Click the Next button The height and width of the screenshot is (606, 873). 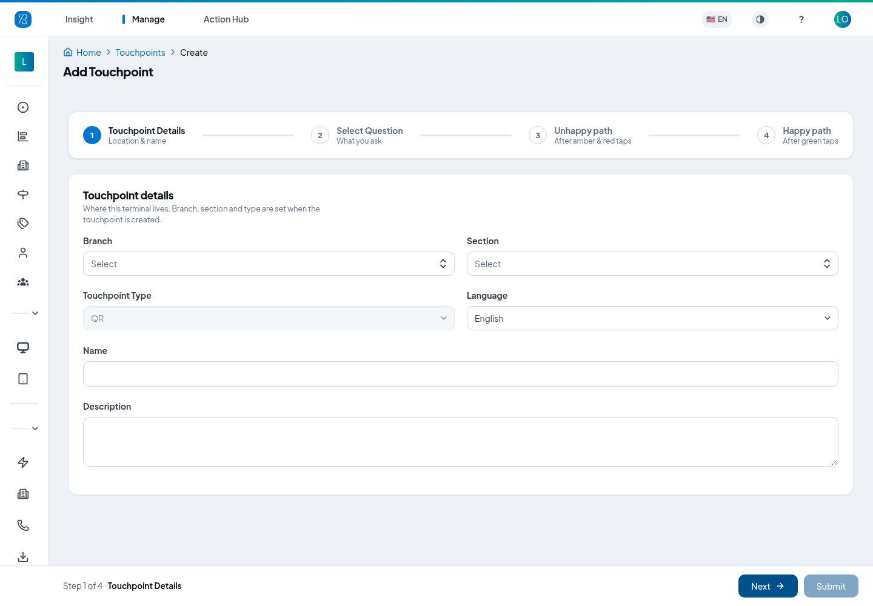768,586
